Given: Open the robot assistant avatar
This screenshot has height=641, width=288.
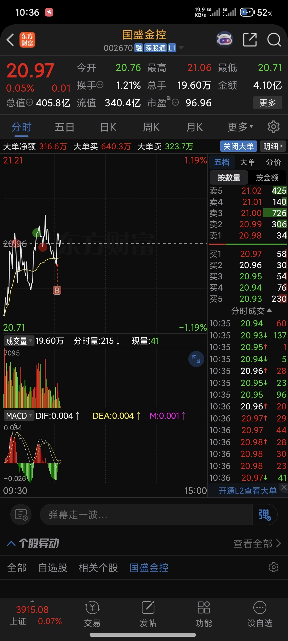Looking at the screenshot, I should click(225, 40).
